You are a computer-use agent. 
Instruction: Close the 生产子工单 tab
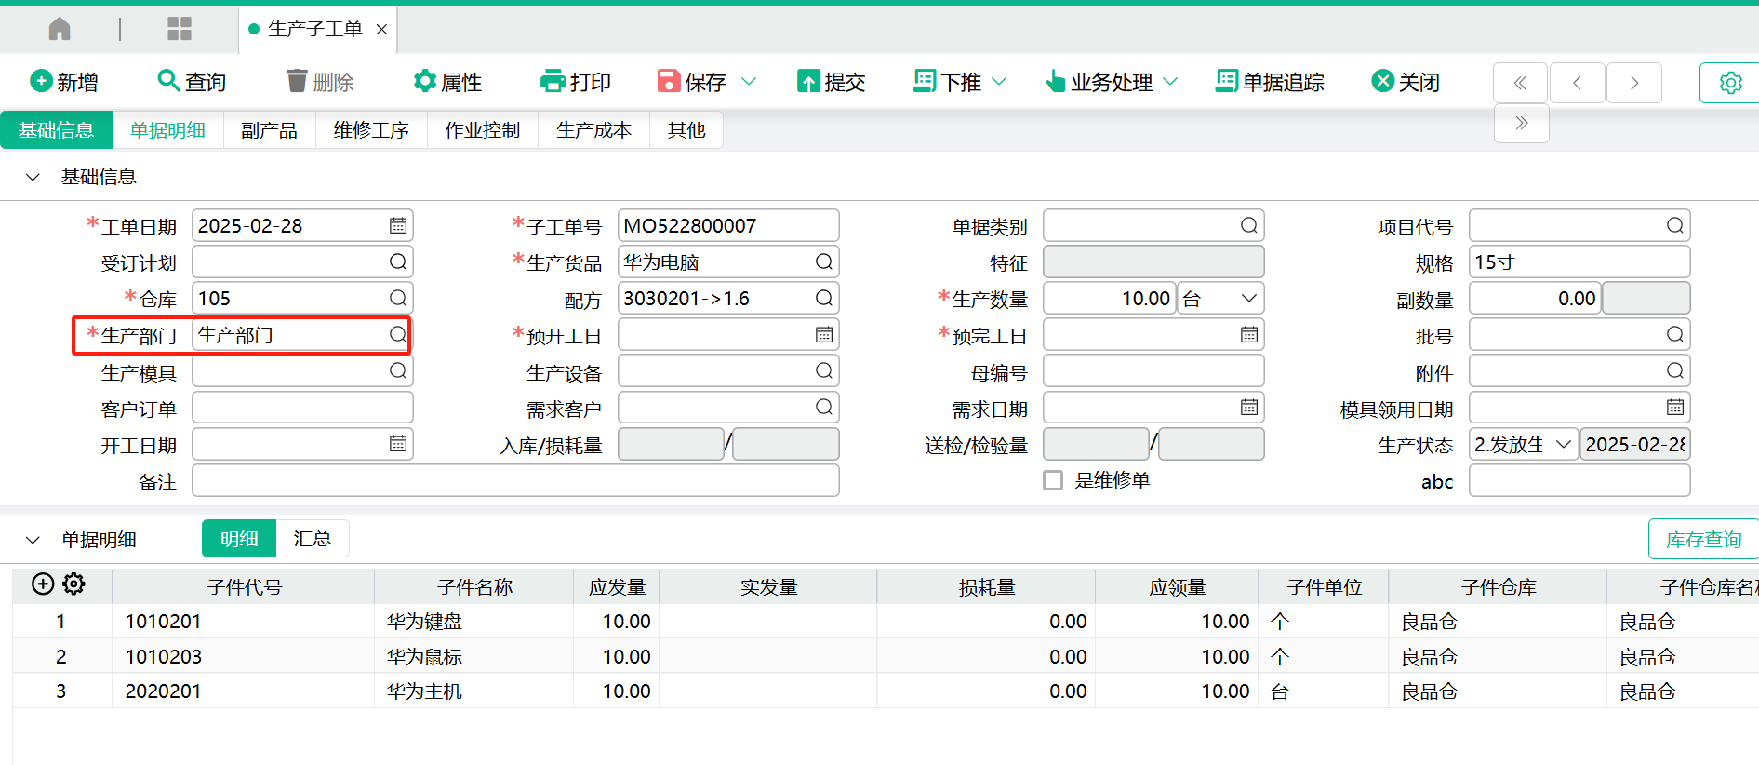point(381,30)
